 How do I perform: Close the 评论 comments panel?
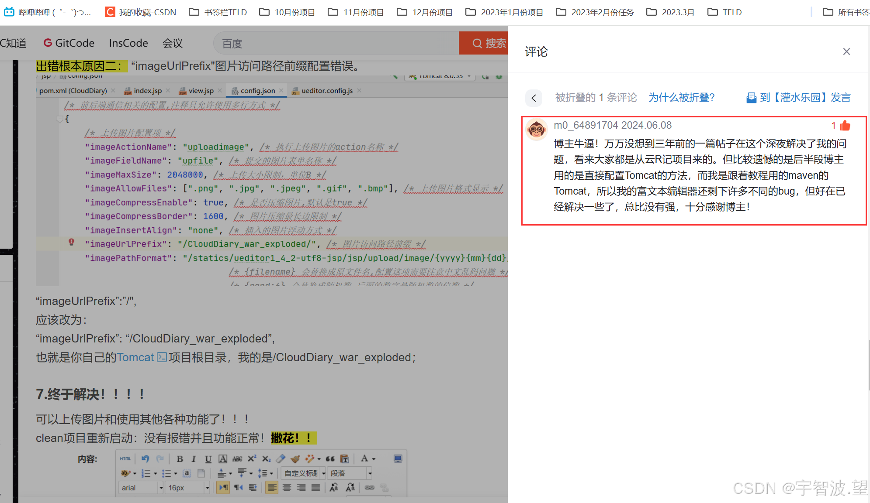[x=846, y=51]
